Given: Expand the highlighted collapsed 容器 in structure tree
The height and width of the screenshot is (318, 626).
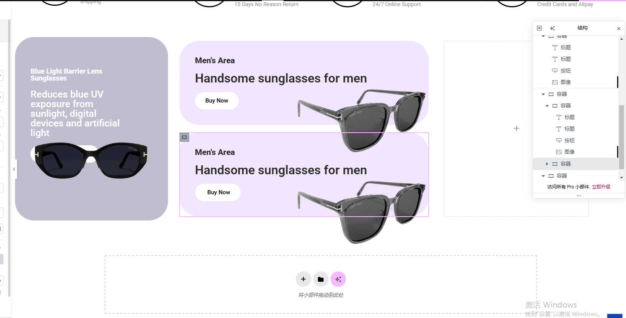Looking at the screenshot, I should click(x=547, y=164).
